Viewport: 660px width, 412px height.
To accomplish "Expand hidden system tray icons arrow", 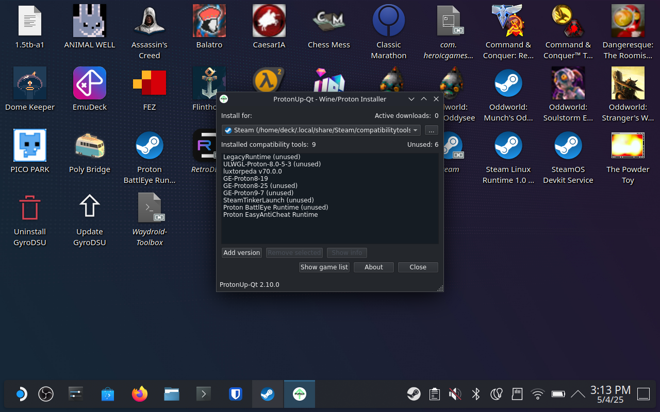I will pos(578,394).
